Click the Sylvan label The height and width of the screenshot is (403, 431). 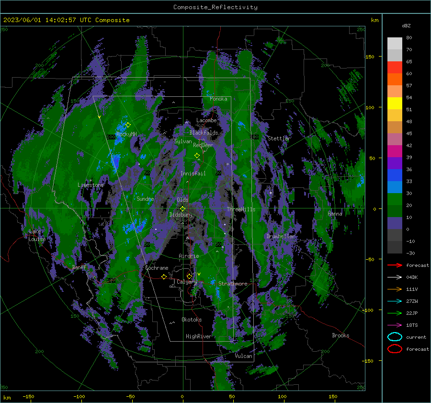pos(183,141)
